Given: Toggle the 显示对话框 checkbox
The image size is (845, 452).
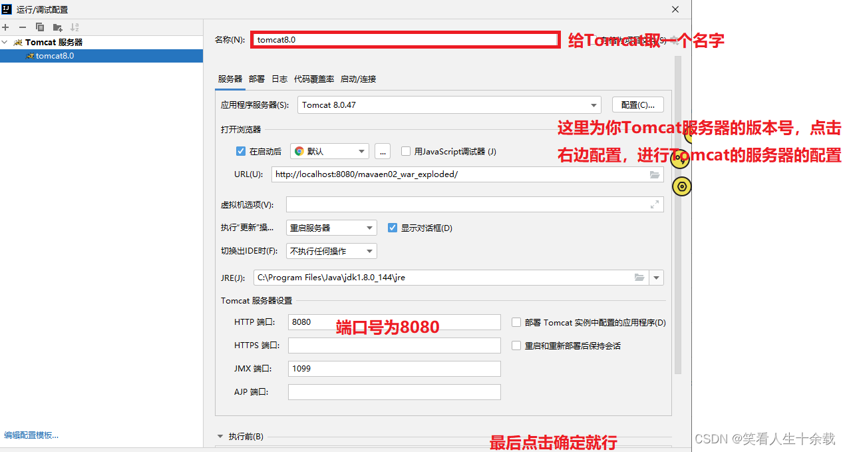Looking at the screenshot, I should pyautogui.click(x=393, y=228).
